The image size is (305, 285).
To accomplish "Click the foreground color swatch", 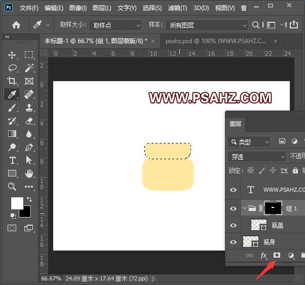I will [x=16, y=202].
